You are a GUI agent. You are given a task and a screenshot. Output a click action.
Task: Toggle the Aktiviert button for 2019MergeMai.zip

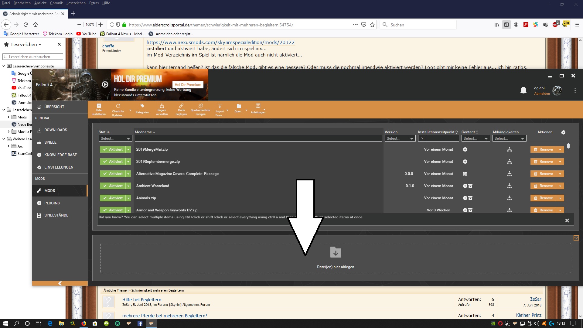click(113, 149)
